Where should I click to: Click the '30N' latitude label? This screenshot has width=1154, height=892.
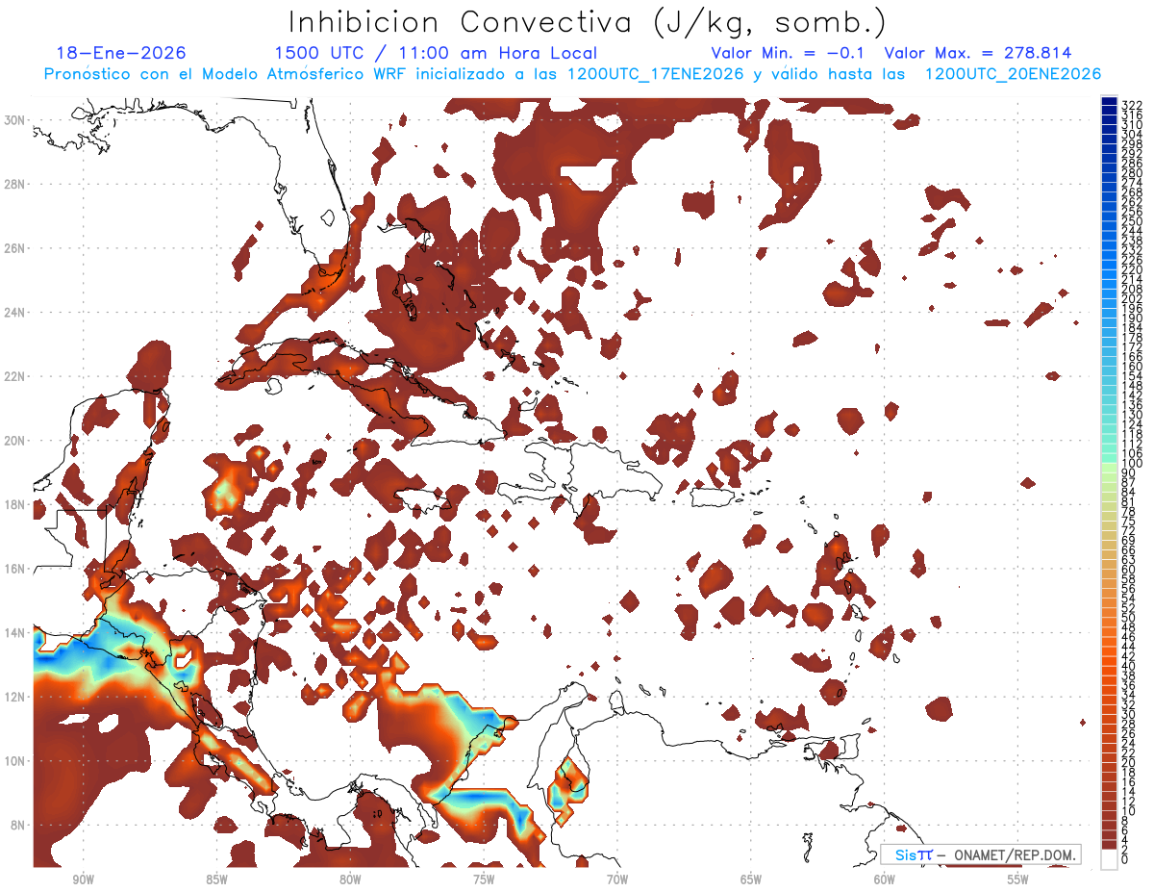(x=15, y=120)
